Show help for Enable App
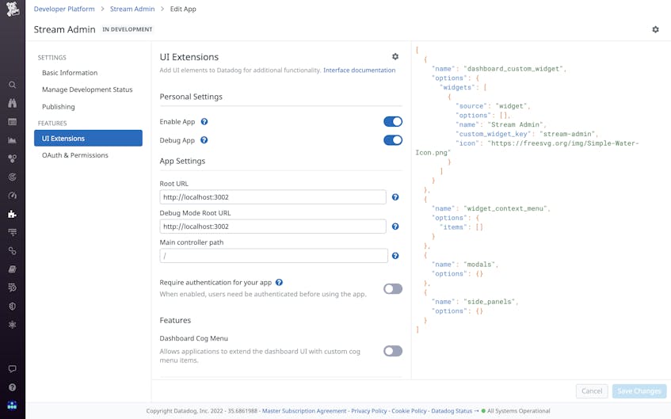Viewport: 671px width, 419px height. click(x=204, y=121)
